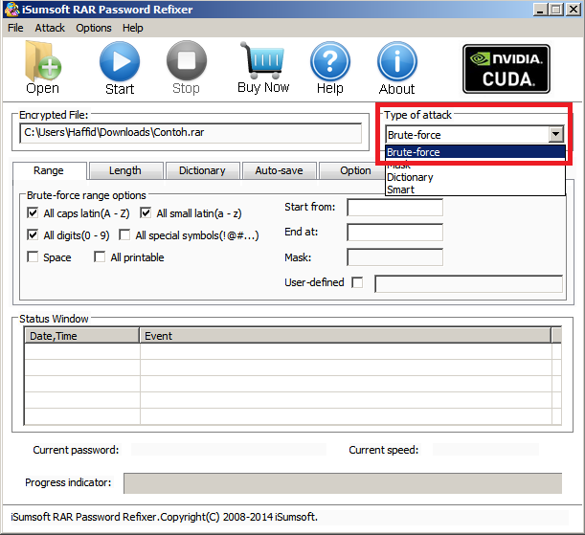
Task: Click the NVIDIA CUDA logo
Action: [x=506, y=69]
